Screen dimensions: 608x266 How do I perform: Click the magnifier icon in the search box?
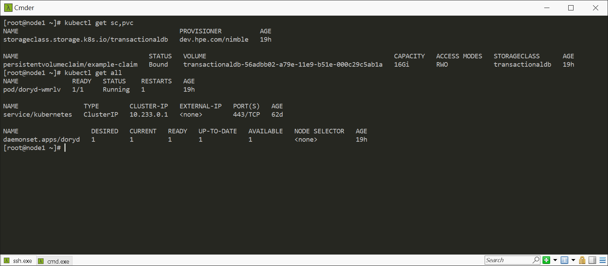coord(536,260)
